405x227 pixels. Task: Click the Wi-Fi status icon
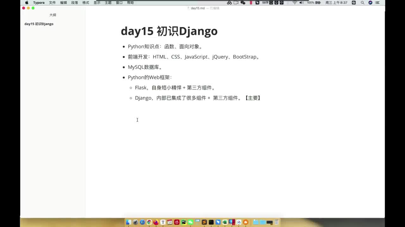295,3
